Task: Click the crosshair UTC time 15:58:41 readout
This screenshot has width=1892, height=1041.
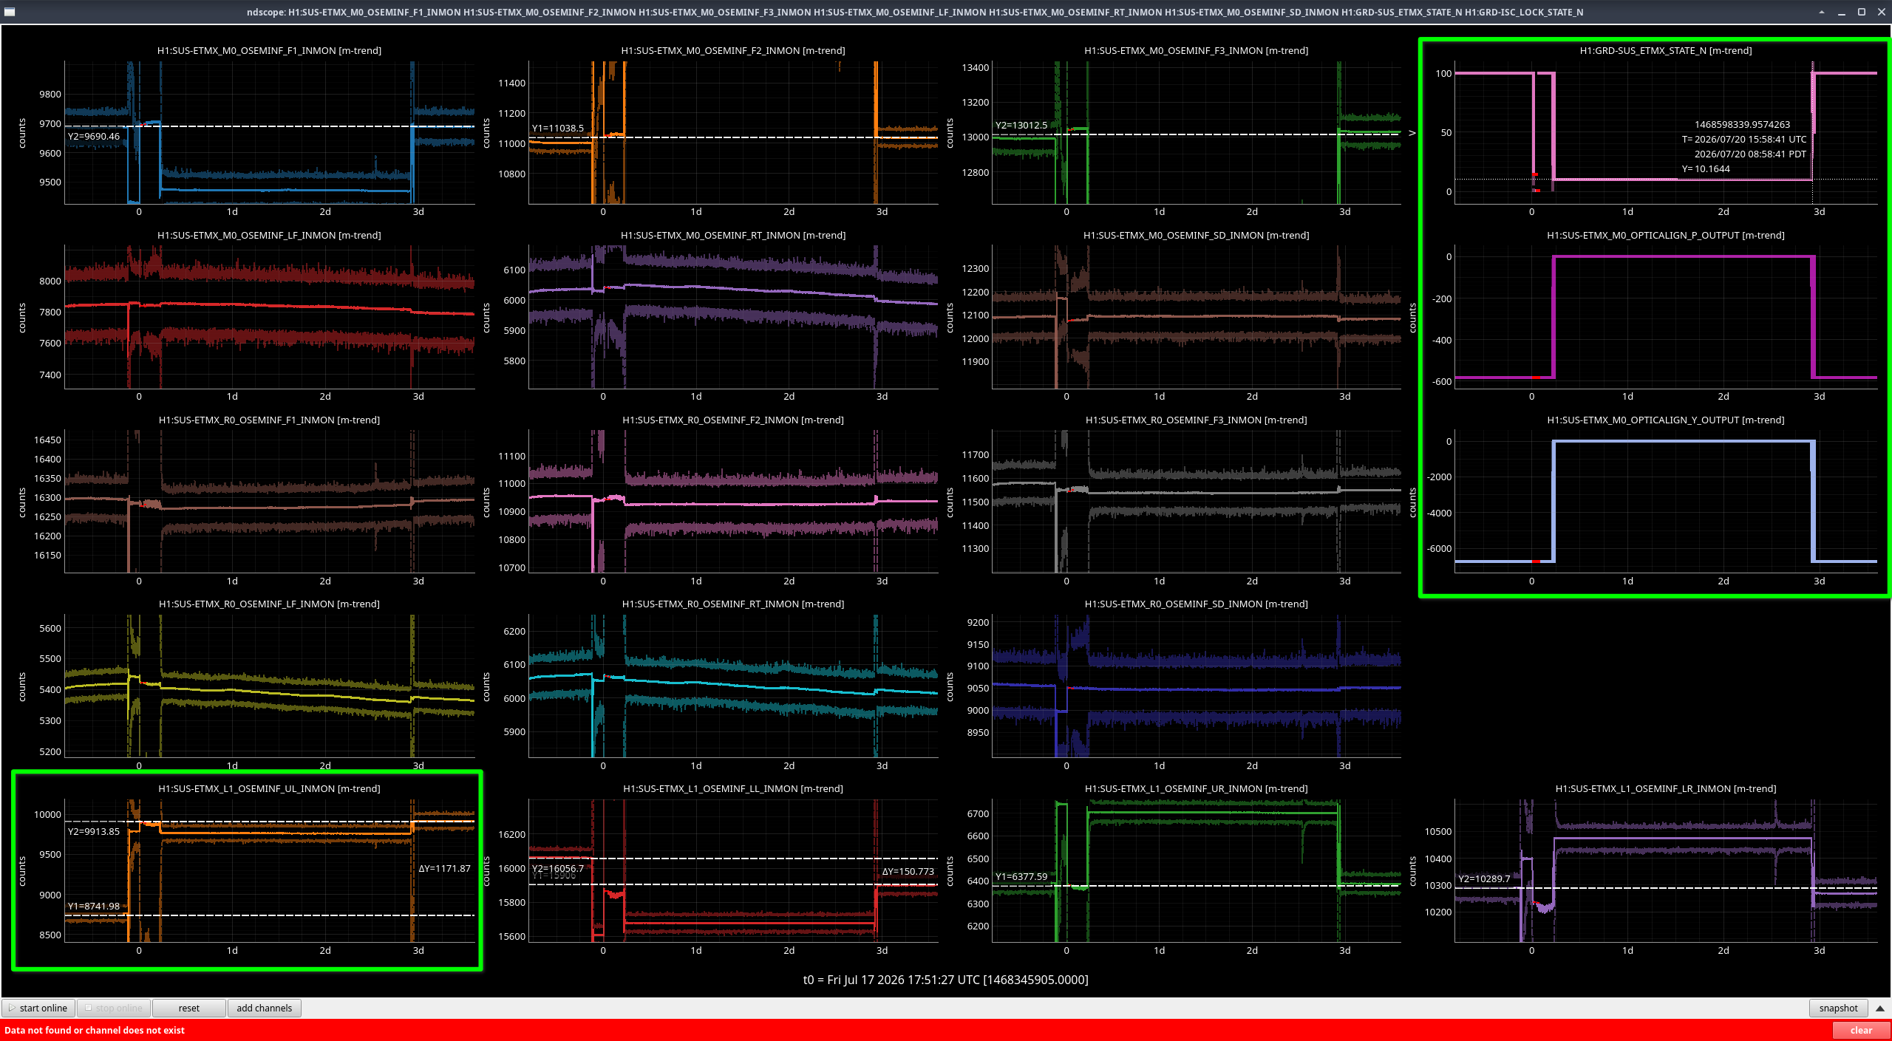Action: click(1744, 139)
